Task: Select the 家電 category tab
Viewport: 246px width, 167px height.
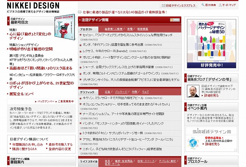Action: click(129, 29)
